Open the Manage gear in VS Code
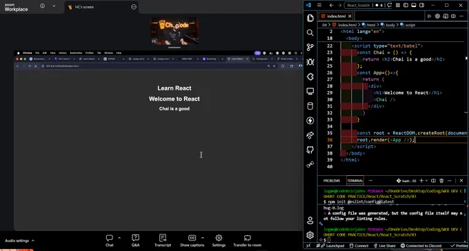This screenshot has height=251, width=469. pyautogui.click(x=310, y=235)
